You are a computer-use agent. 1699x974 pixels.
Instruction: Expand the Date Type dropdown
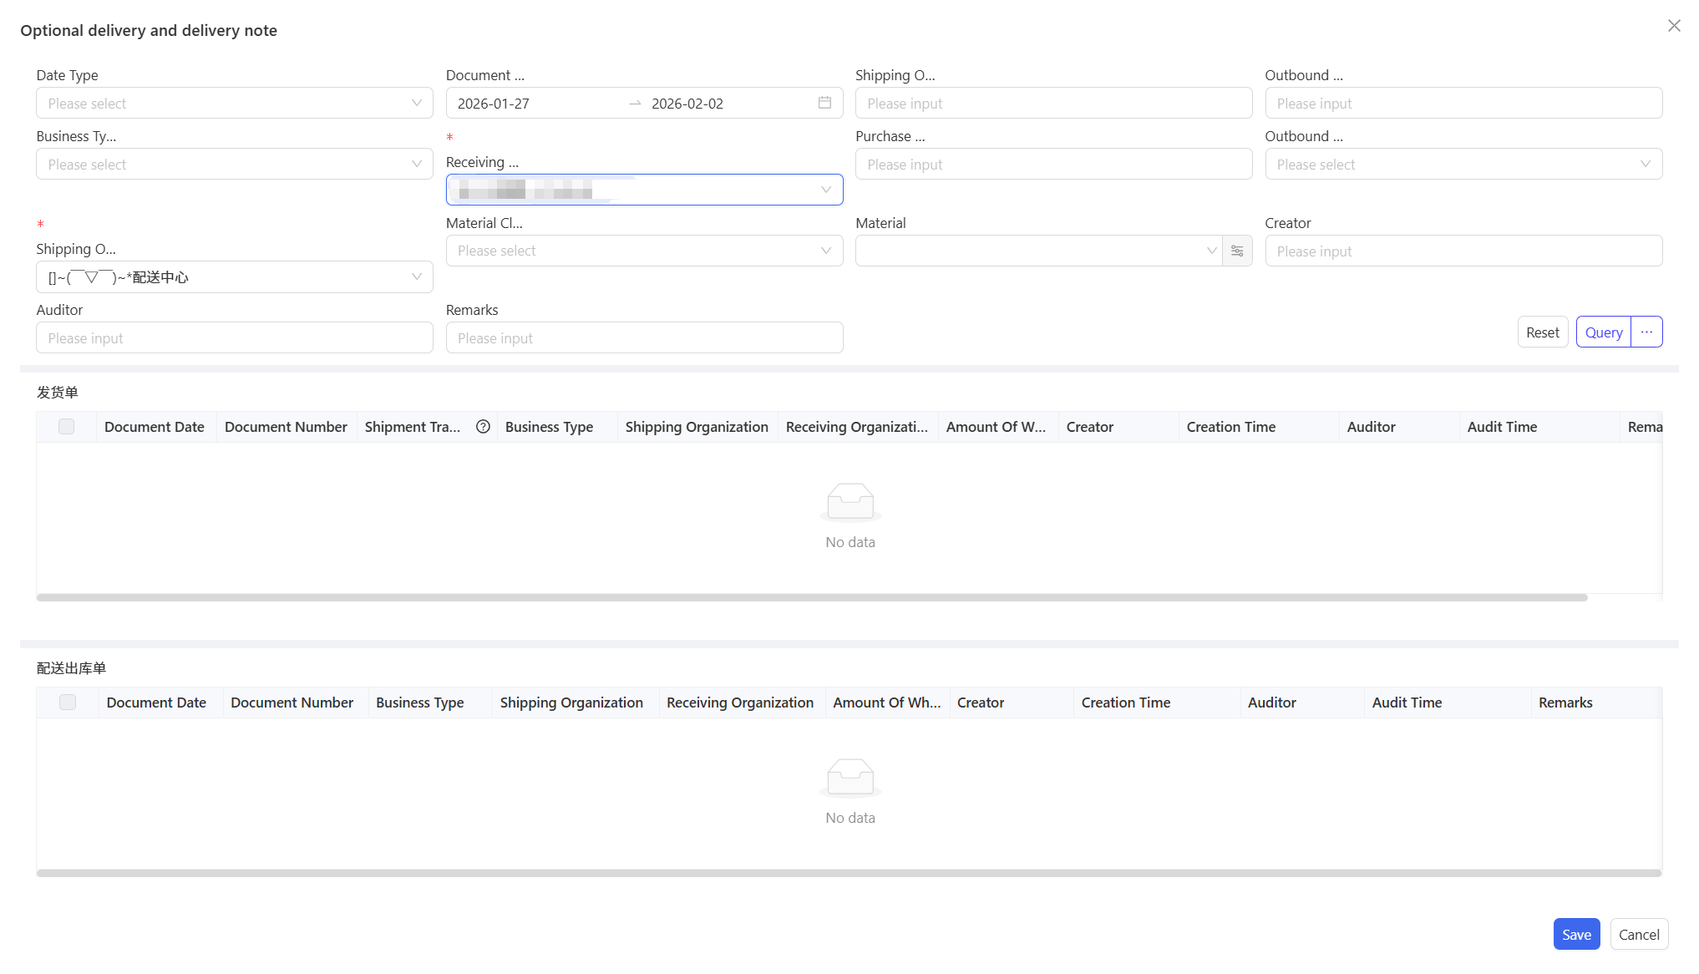pyautogui.click(x=234, y=103)
